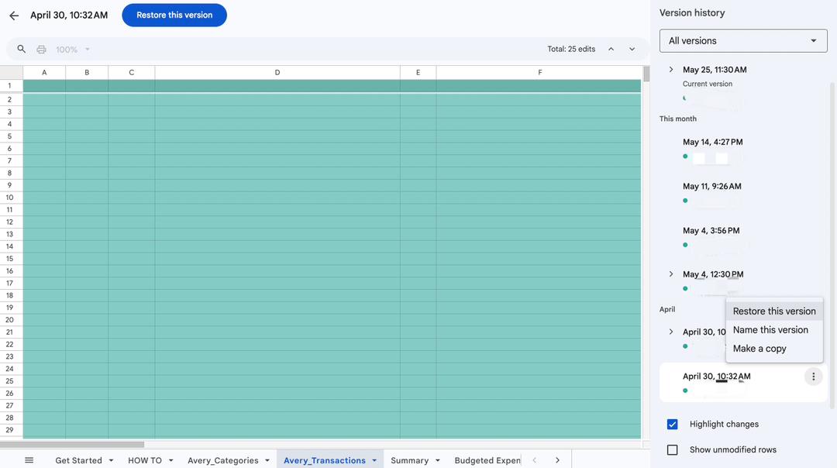Click column header E
This screenshot has height=468, width=837.
[418, 73]
